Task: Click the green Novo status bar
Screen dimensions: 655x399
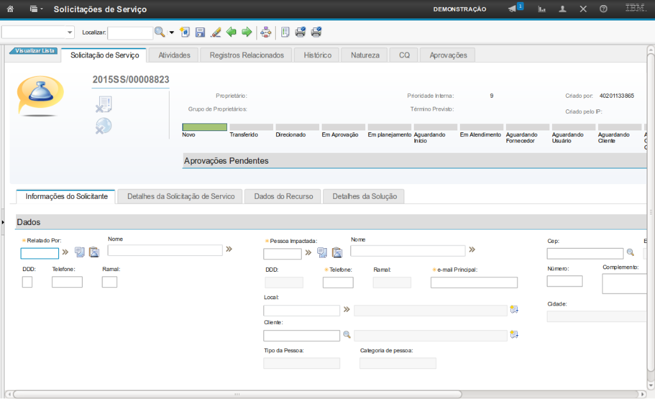Action: click(x=204, y=127)
